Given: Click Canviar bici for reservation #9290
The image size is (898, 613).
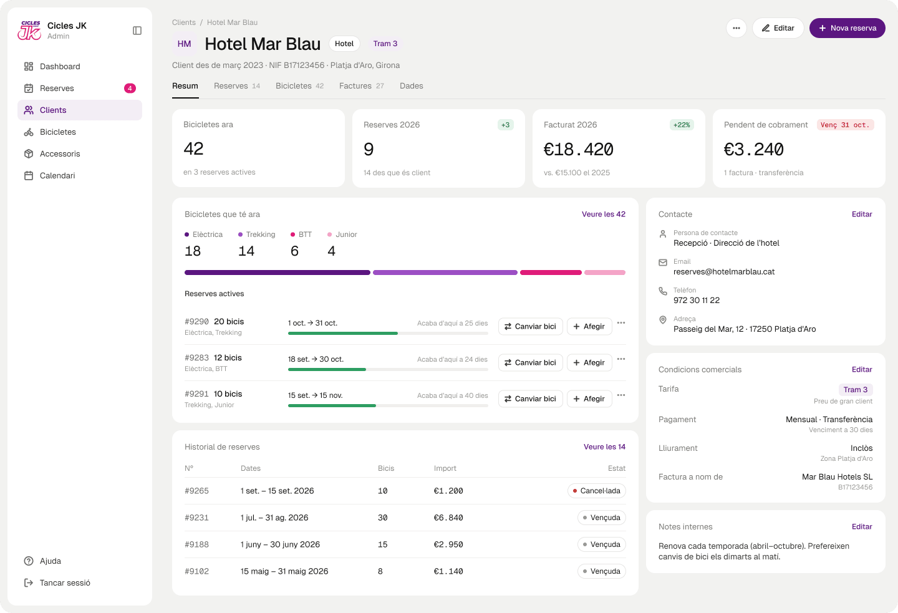Looking at the screenshot, I should pos(531,327).
